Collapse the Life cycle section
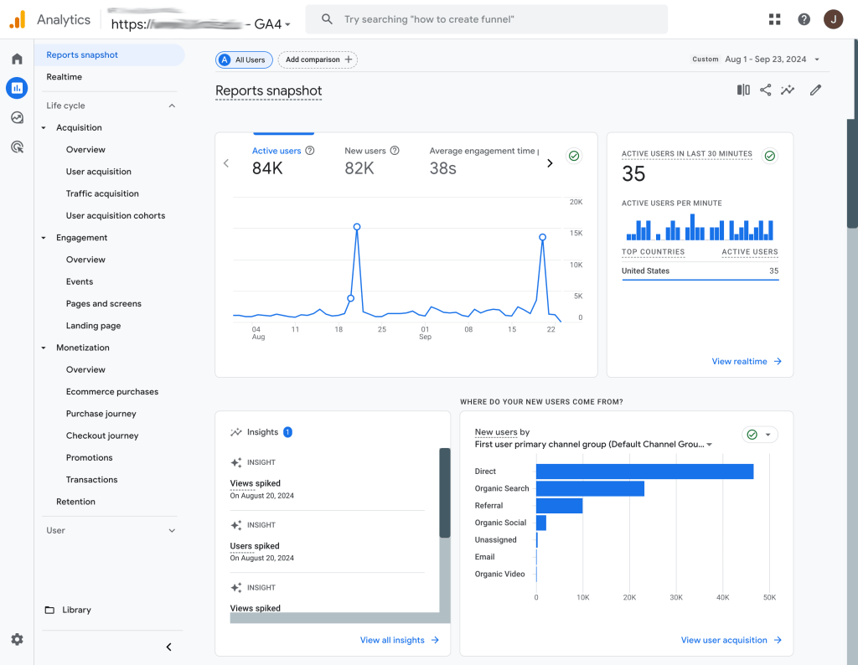 pos(171,106)
